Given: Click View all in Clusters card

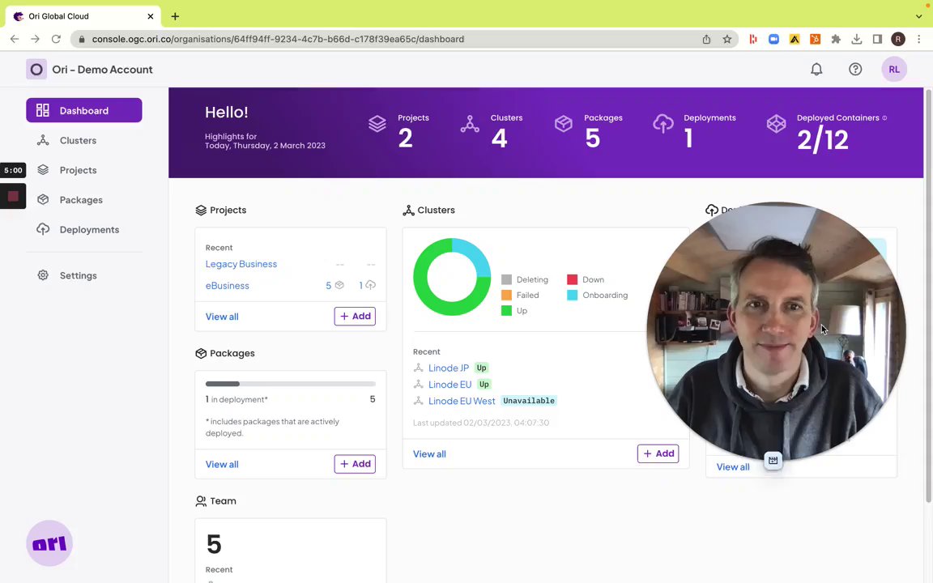Looking at the screenshot, I should (429, 454).
